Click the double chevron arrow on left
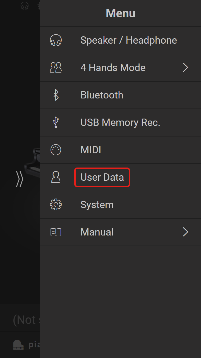 tap(20, 179)
